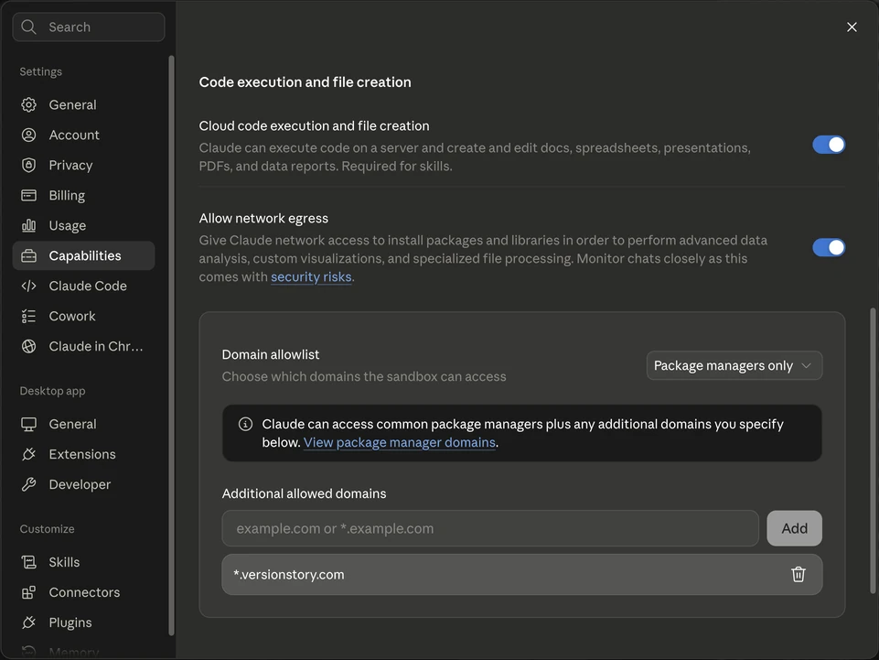Open Usage settings page
Screen dimensions: 879x660
point(83,225)
